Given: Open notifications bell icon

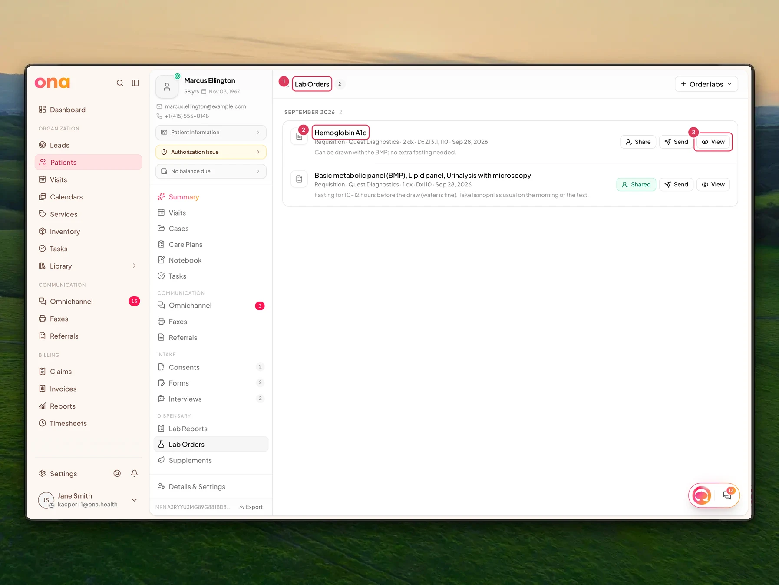Looking at the screenshot, I should (x=135, y=474).
